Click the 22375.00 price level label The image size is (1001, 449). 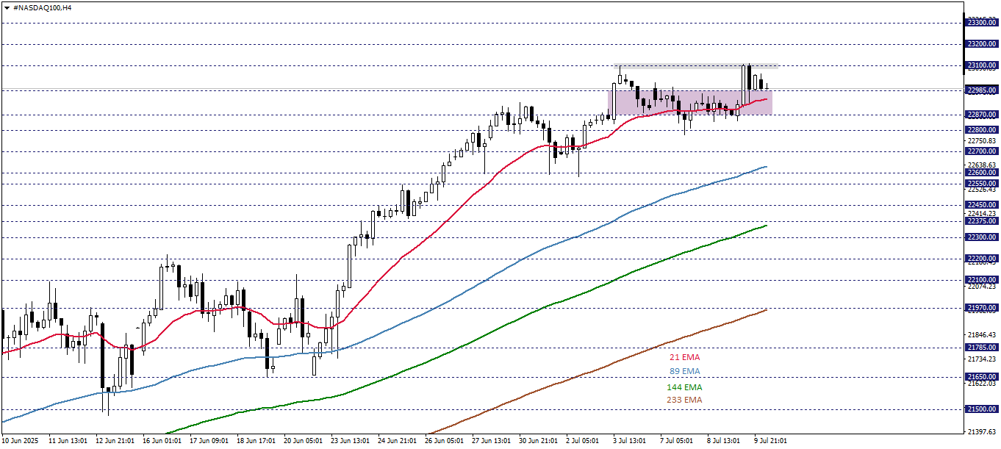click(982, 221)
